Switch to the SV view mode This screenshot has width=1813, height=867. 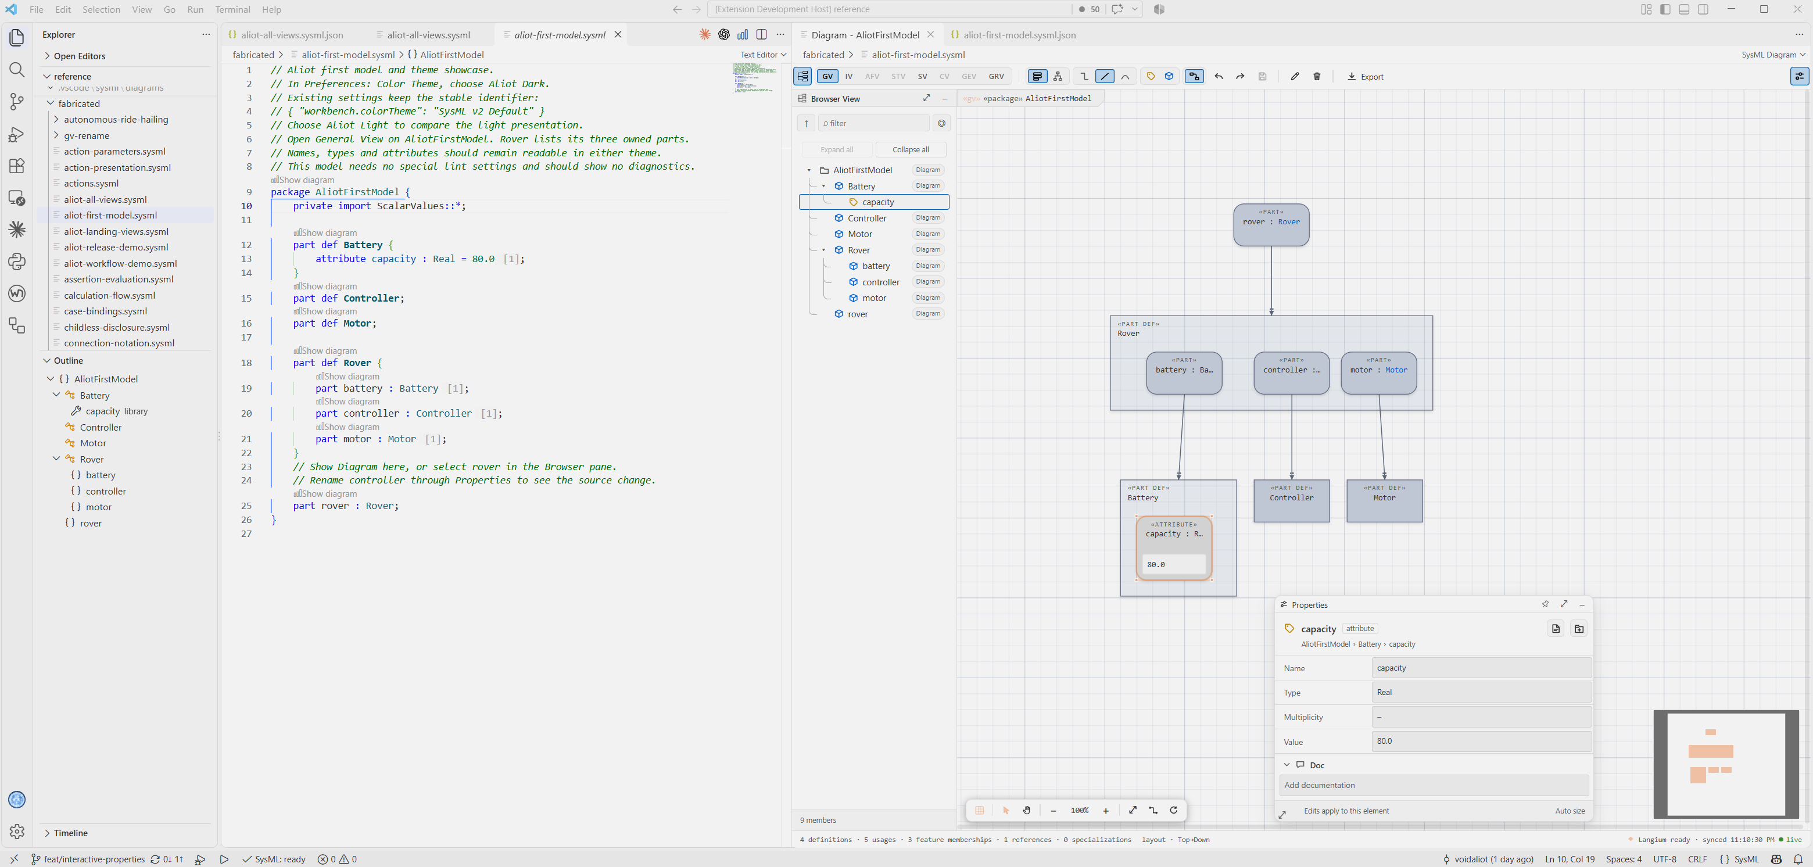pos(922,77)
